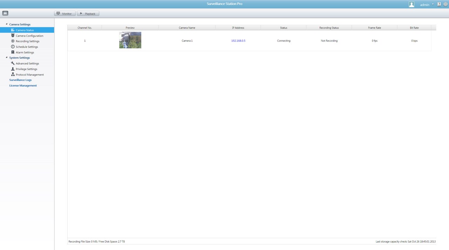Click the panel toggle icon at top left
The image size is (449, 250).
tap(5, 13)
